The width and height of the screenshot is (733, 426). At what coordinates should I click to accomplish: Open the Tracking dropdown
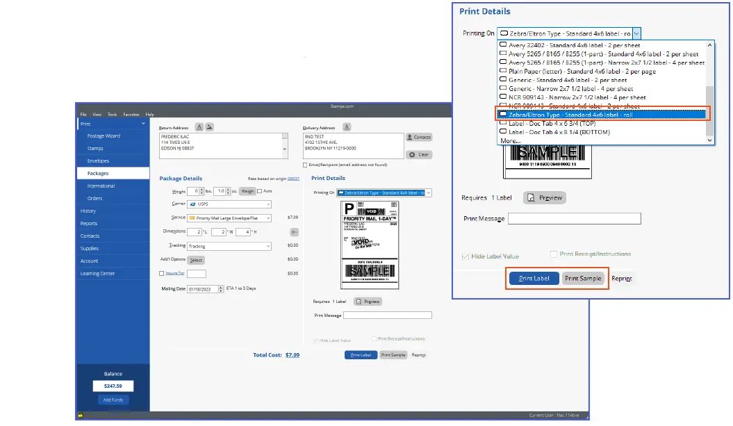(x=229, y=246)
